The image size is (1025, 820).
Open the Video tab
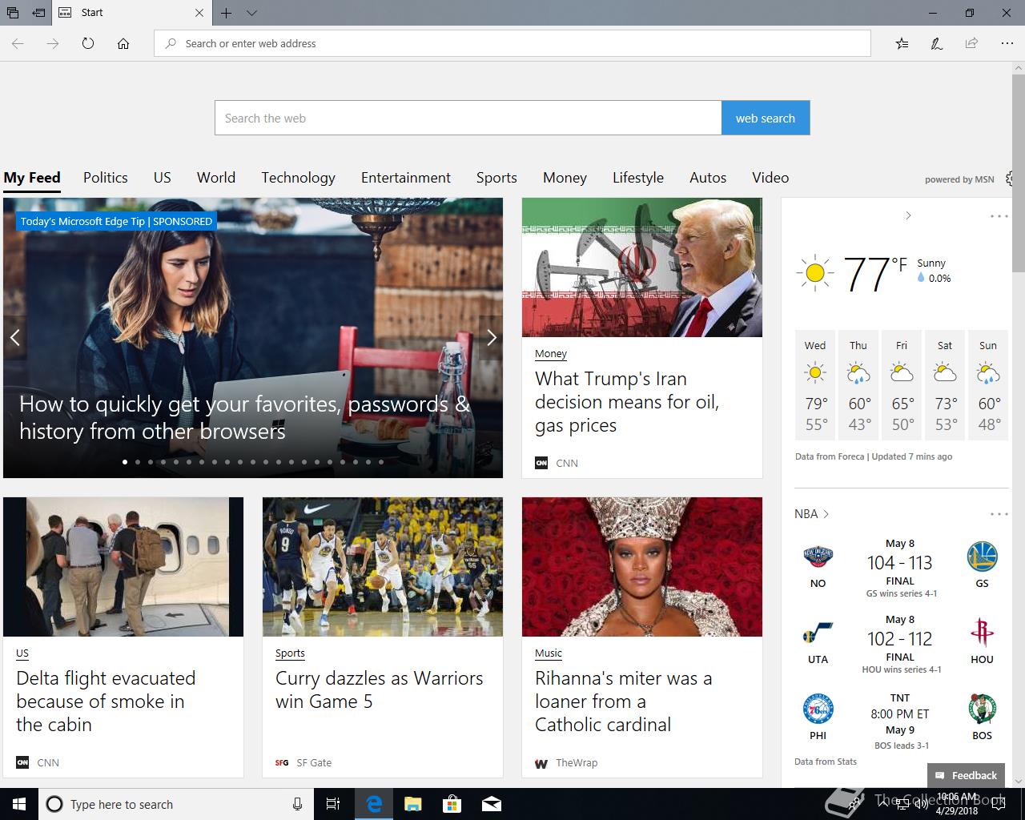[770, 178]
